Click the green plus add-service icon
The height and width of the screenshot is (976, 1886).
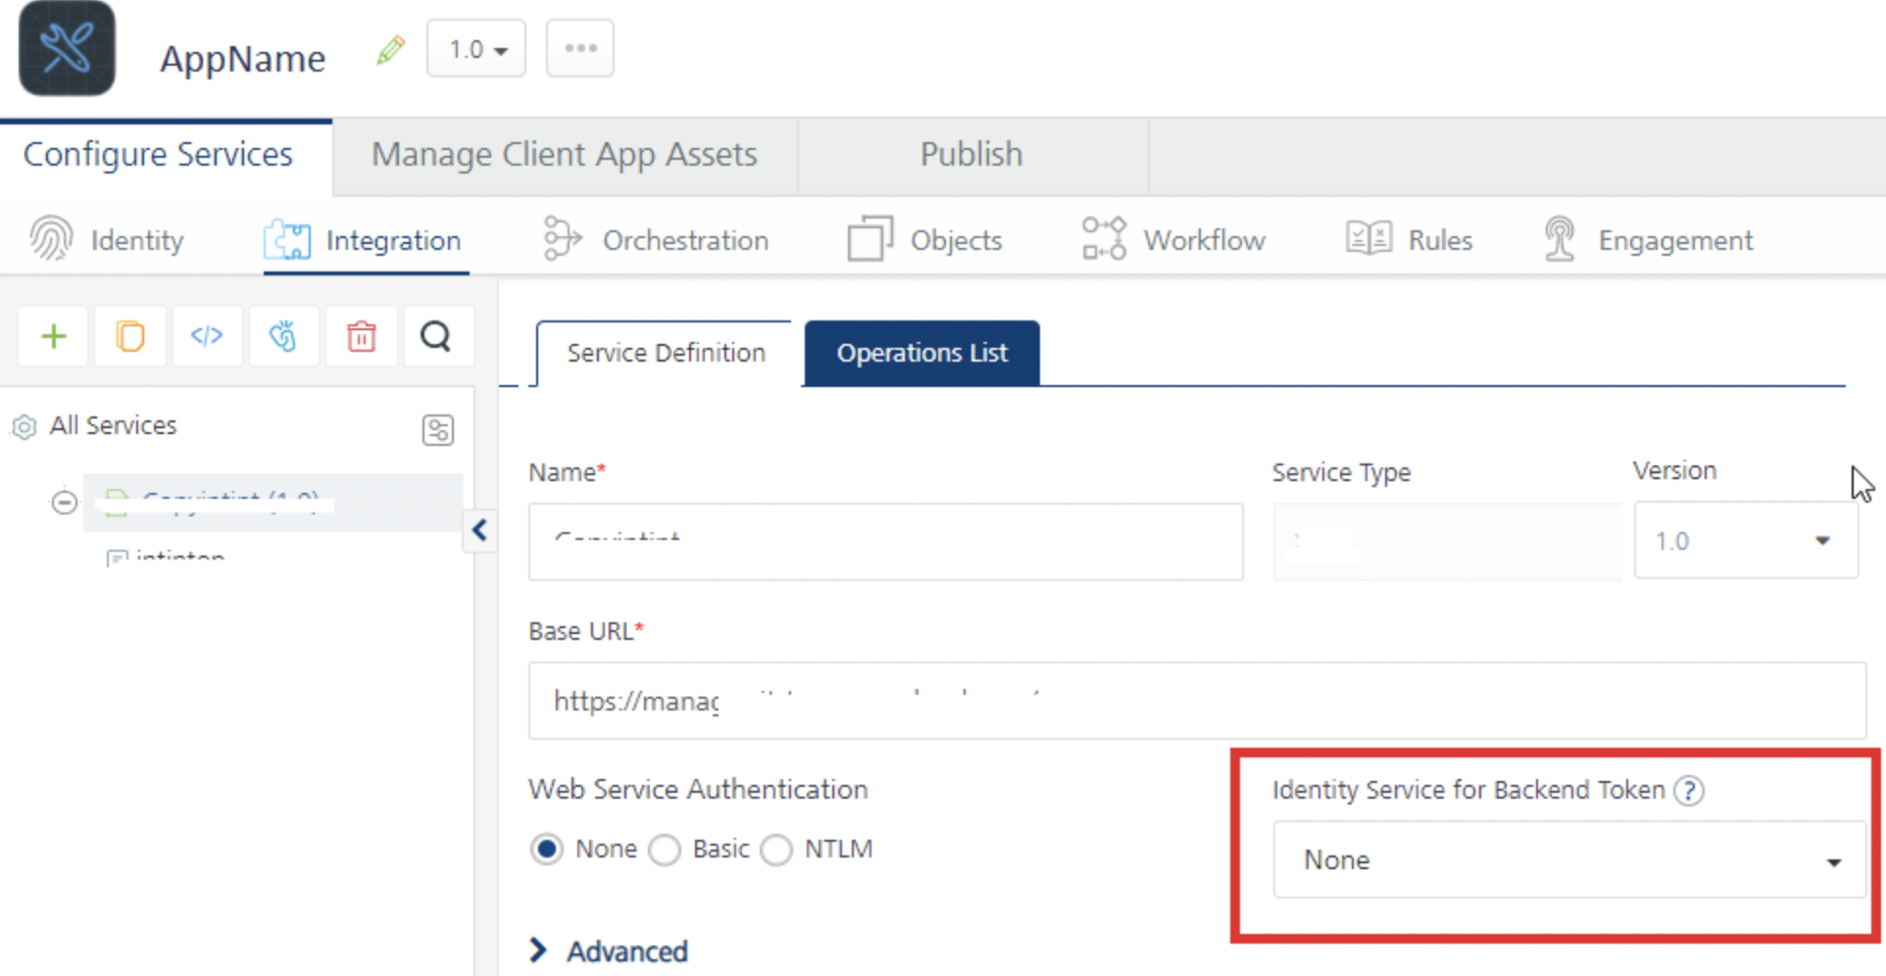[54, 337]
